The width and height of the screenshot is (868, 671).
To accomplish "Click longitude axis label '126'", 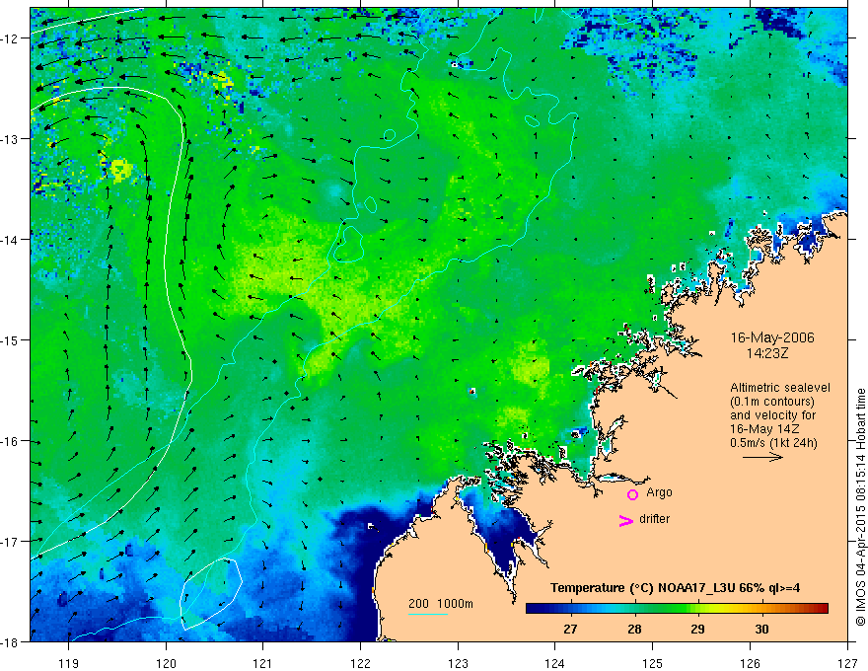I will (750, 663).
